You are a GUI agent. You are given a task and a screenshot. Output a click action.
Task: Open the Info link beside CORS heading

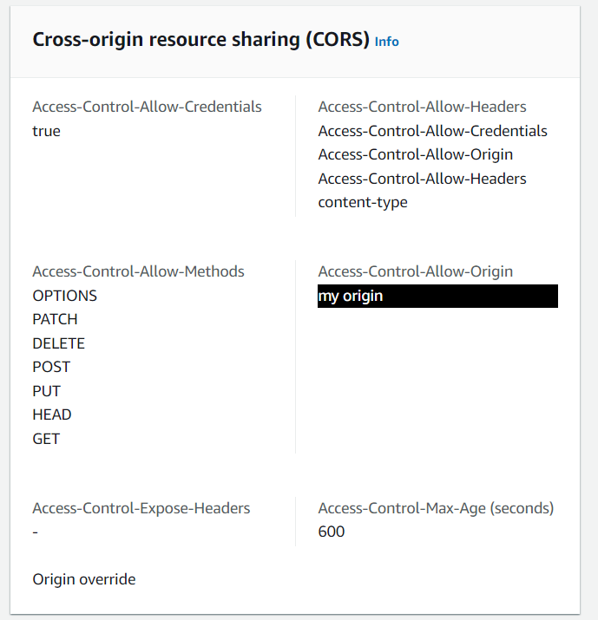(387, 42)
